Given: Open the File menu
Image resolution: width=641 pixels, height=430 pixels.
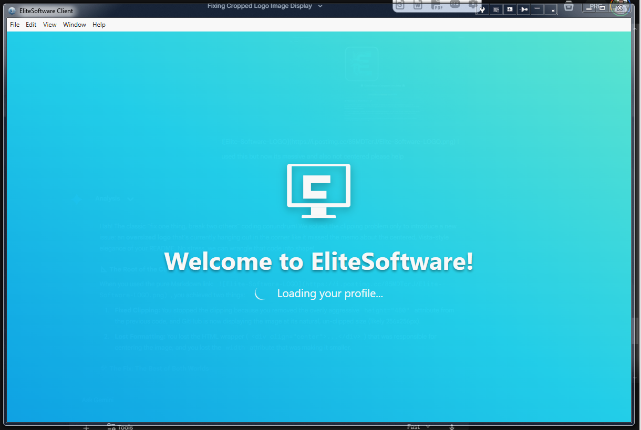Looking at the screenshot, I should [15, 25].
